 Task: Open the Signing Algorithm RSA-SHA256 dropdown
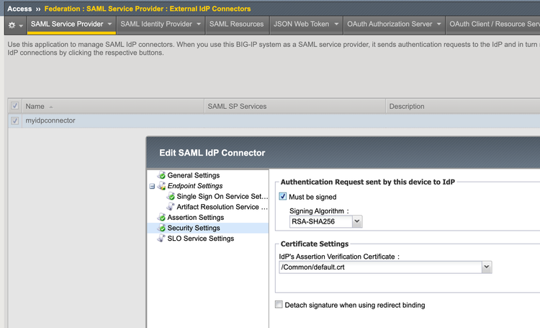[325, 222]
